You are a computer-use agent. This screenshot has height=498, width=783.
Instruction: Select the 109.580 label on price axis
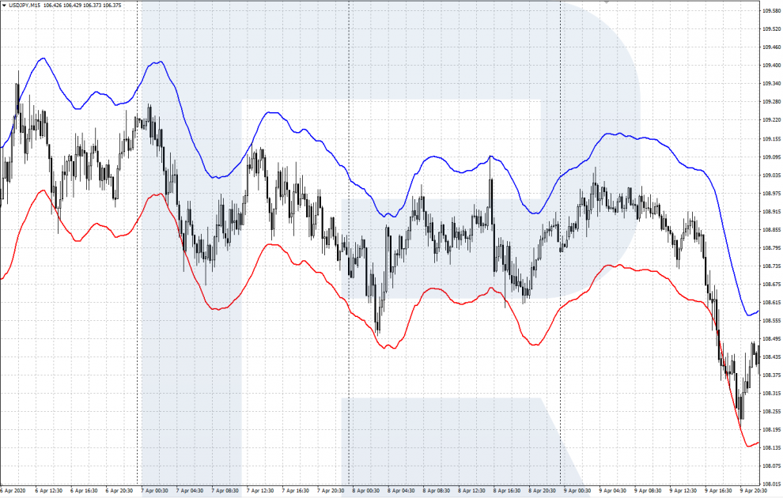(770, 11)
